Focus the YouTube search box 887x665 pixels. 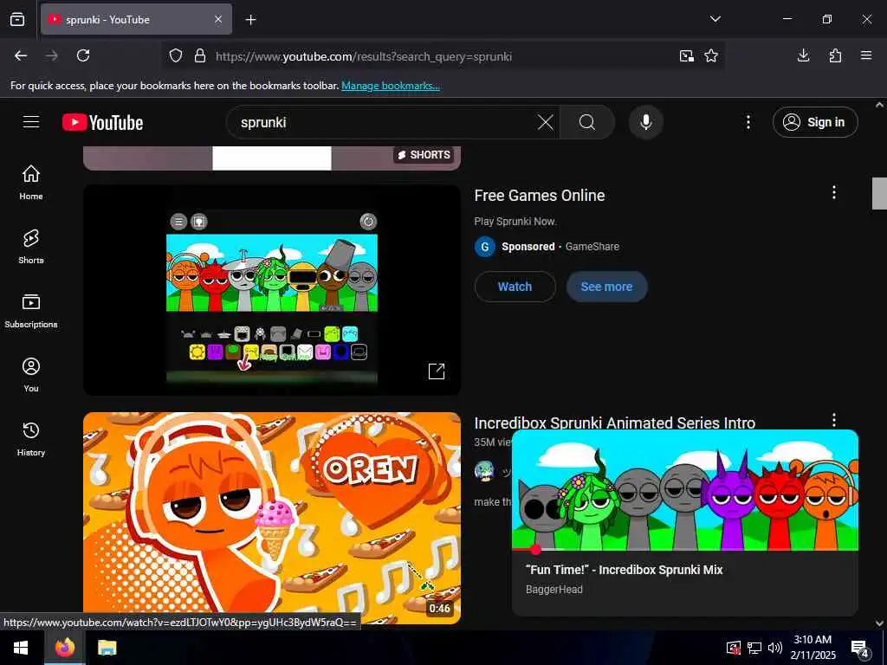(385, 122)
